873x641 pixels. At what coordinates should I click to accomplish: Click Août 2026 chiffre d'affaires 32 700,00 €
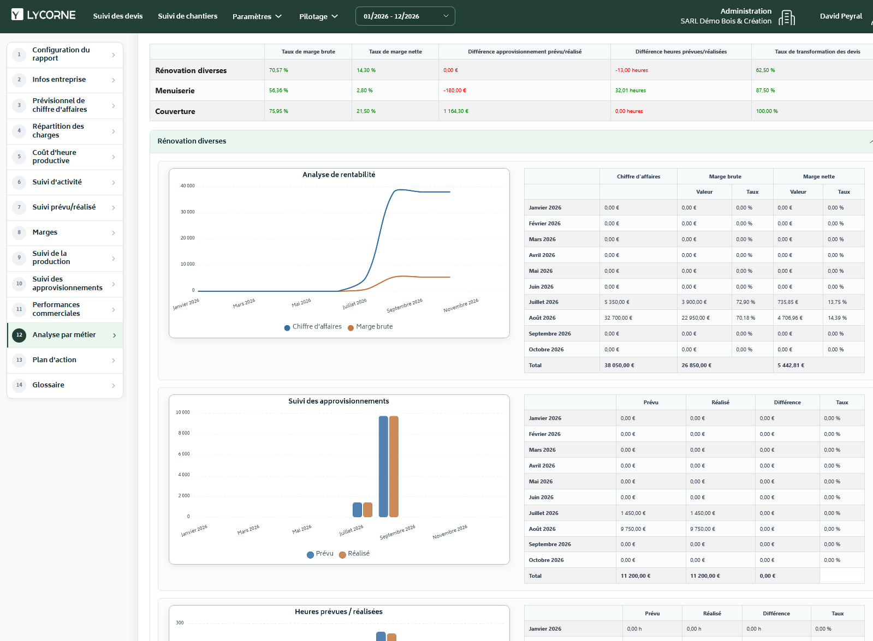pos(618,318)
